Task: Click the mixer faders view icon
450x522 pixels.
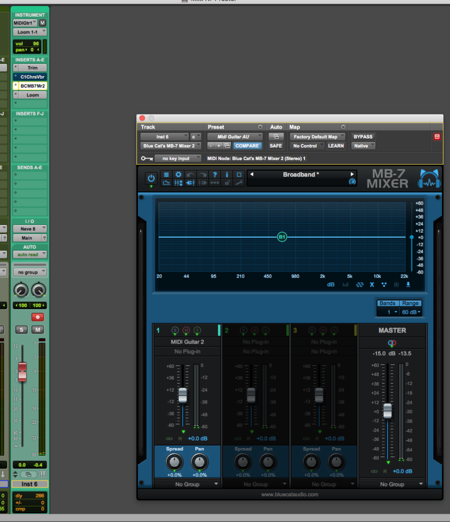Action: tap(178, 183)
